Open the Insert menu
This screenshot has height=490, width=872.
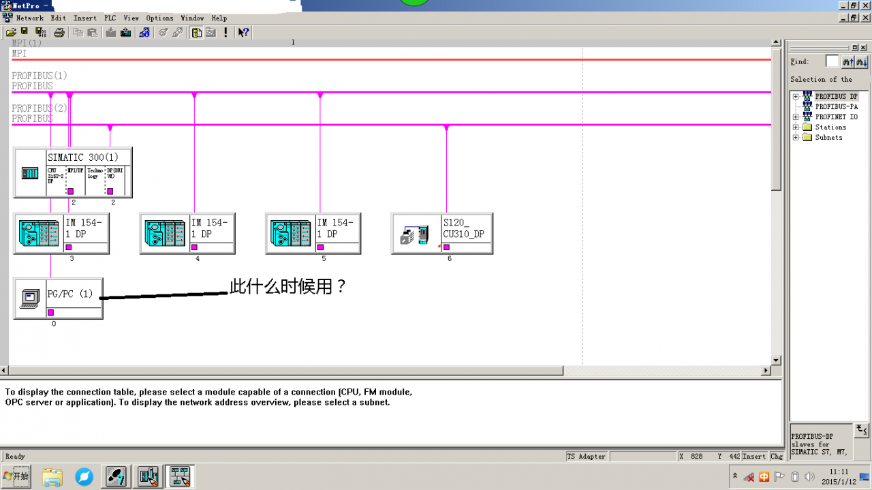coord(85,18)
